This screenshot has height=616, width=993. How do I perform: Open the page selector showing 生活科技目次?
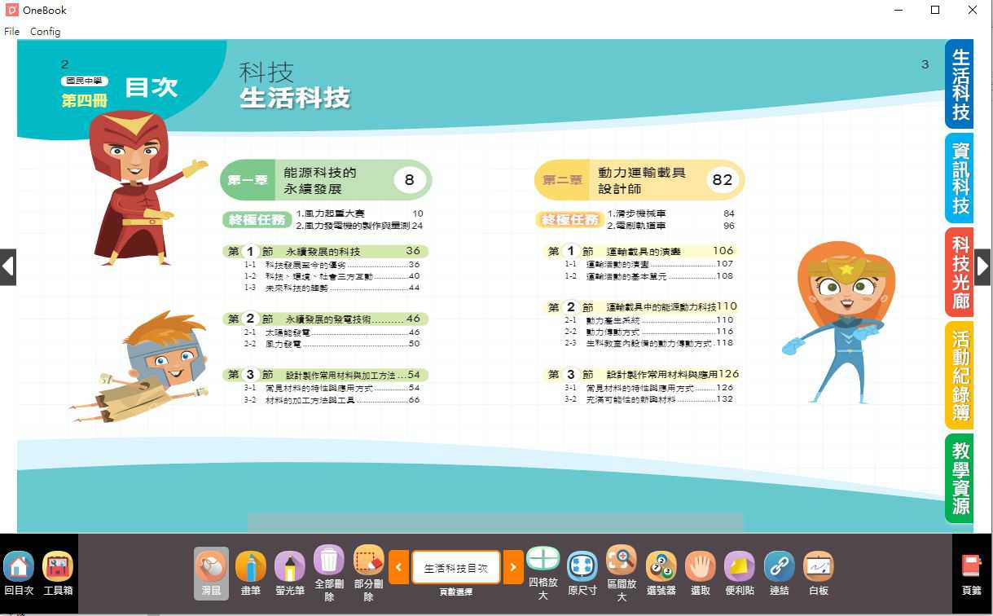(456, 567)
